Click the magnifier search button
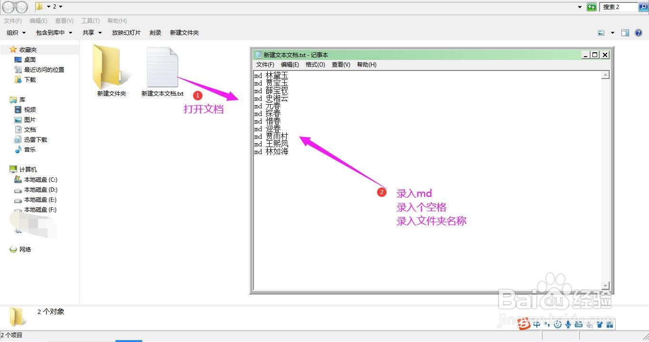 click(x=643, y=7)
